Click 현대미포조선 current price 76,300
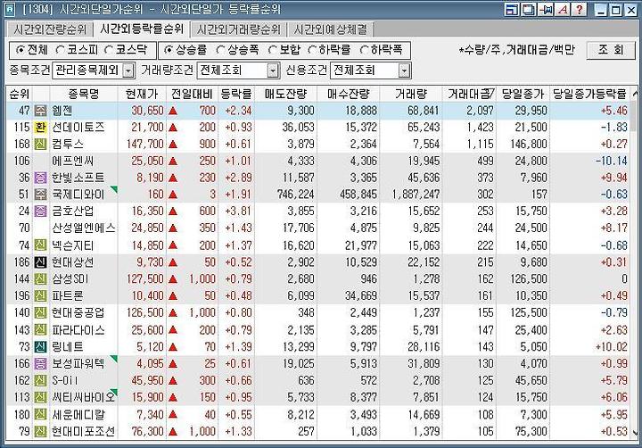The height and width of the screenshot is (448, 642). click(x=147, y=431)
